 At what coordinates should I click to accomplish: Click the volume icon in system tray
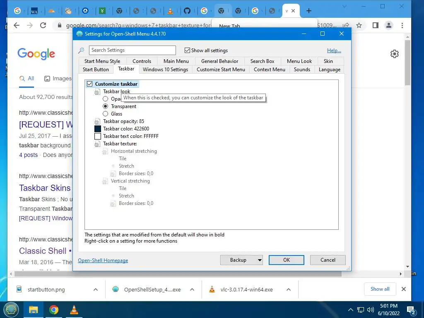[x=371, y=310]
